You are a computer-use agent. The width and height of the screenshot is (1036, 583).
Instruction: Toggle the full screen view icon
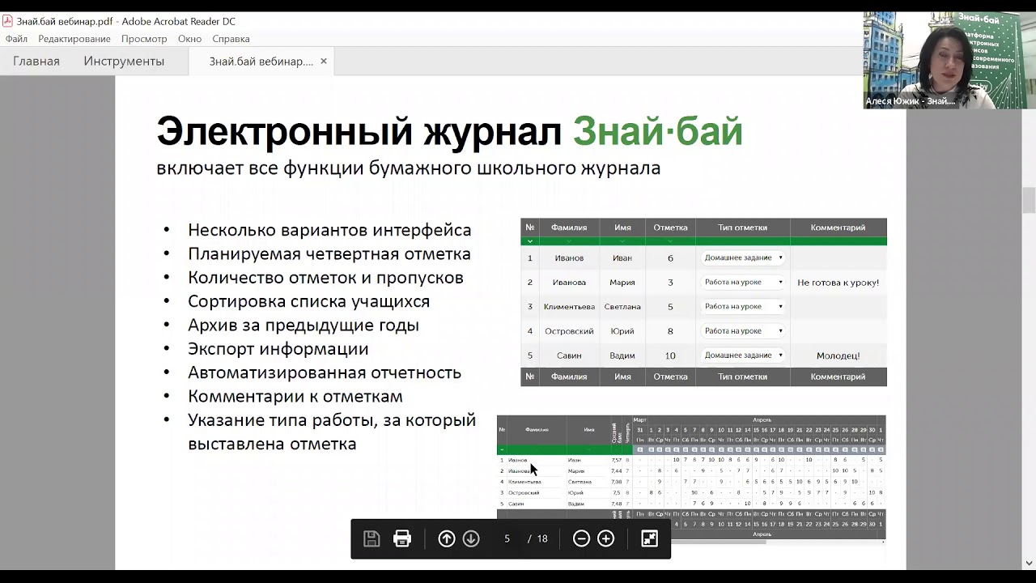[649, 538]
